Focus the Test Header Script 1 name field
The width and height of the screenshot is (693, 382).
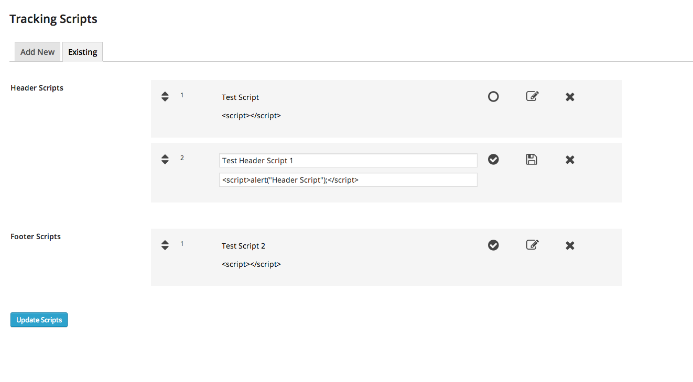tap(348, 161)
